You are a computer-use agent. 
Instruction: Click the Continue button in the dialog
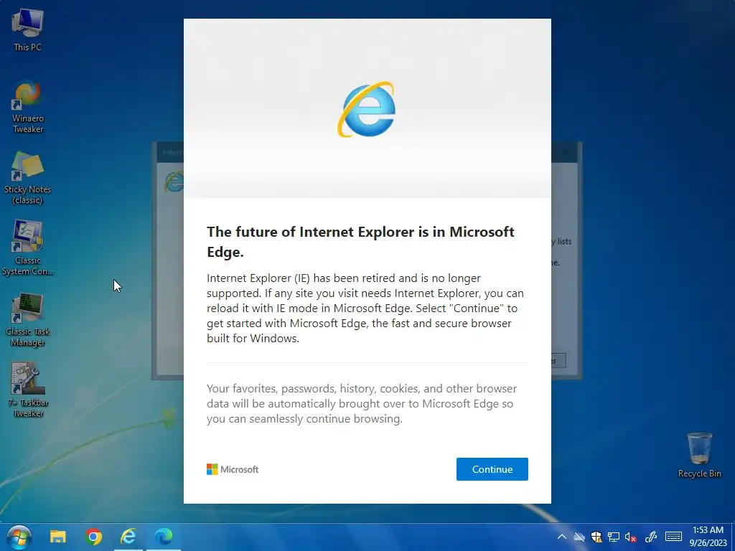(x=492, y=469)
